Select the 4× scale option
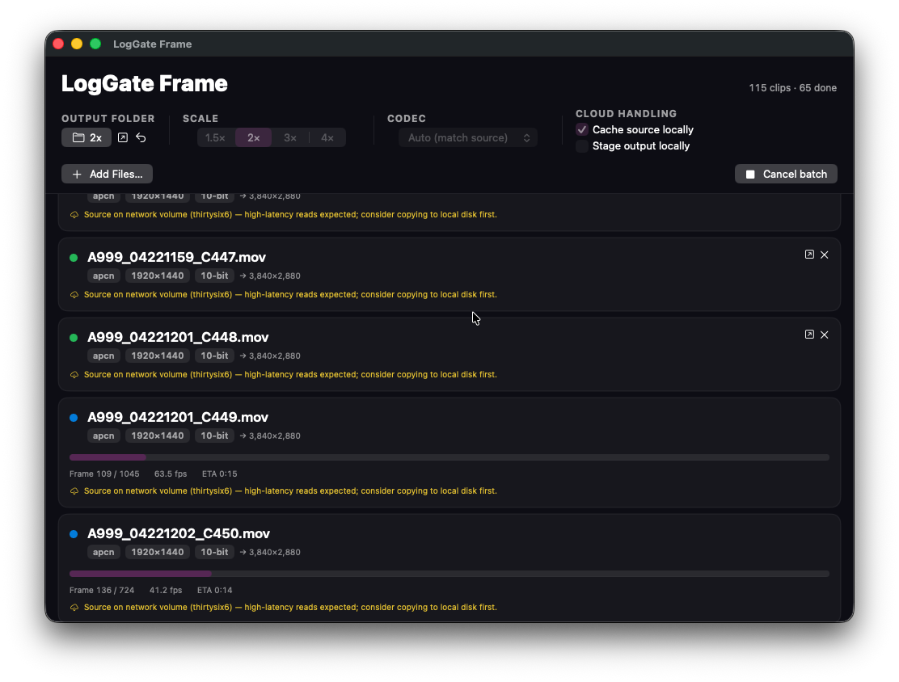The image size is (899, 682). tap(327, 137)
